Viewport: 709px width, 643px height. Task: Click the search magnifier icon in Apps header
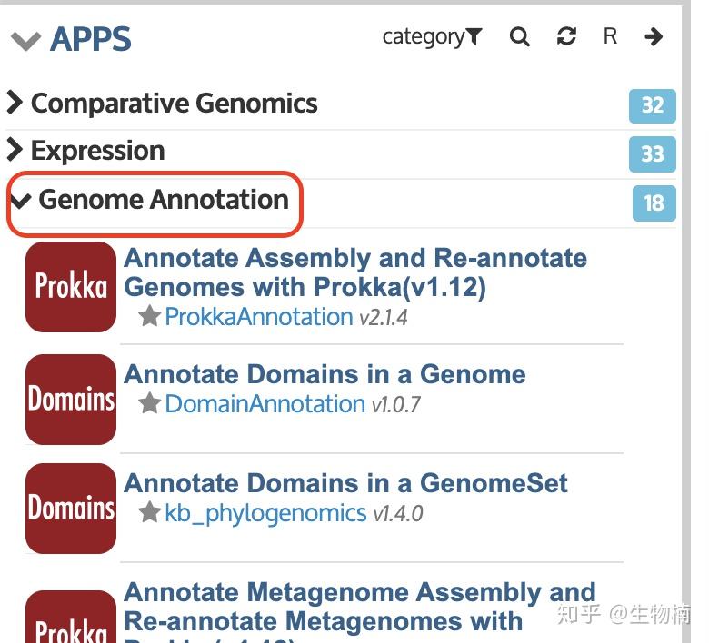tap(520, 37)
